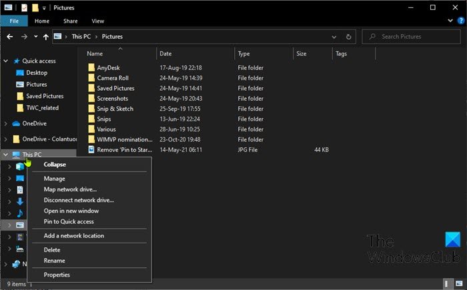The height and width of the screenshot is (290, 467).
Task: Go up one folder level
Action: (x=45, y=37)
